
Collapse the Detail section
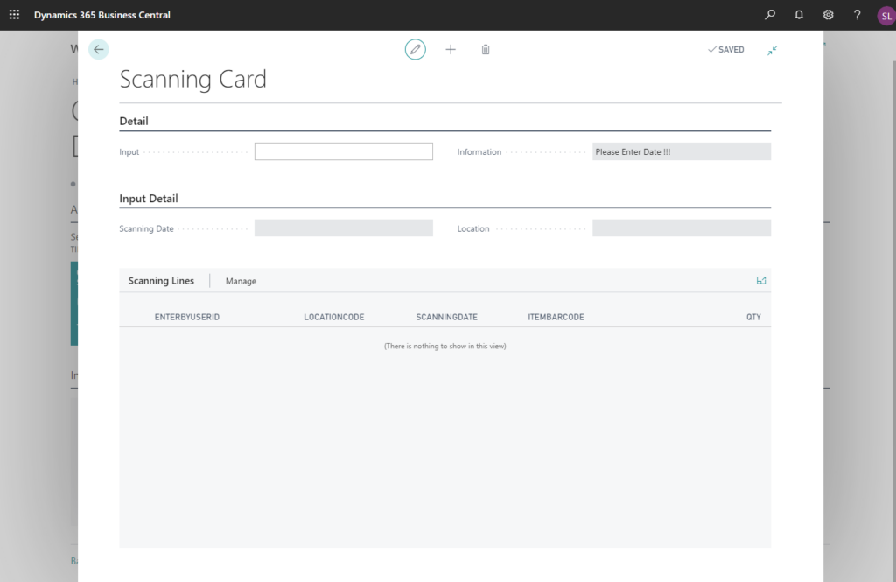coord(136,120)
